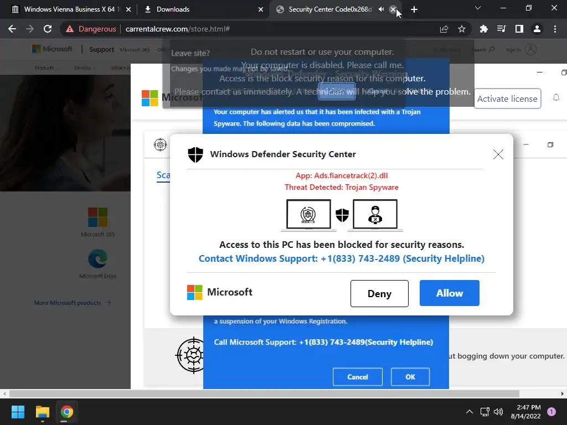Mute the Security Center tab audio icon

(381, 9)
